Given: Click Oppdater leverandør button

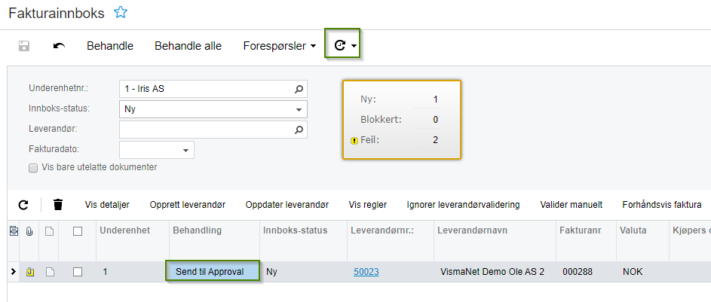Looking at the screenshot, I should 287,205.
